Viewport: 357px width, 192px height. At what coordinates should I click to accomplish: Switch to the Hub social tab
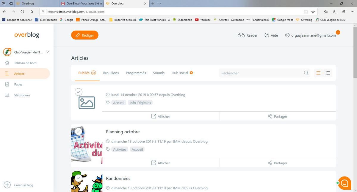[x=182, y=73]
